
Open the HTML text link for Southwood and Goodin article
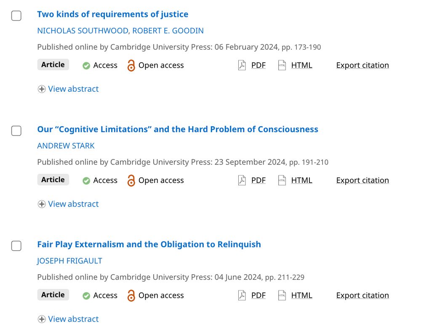pos(301,65)
